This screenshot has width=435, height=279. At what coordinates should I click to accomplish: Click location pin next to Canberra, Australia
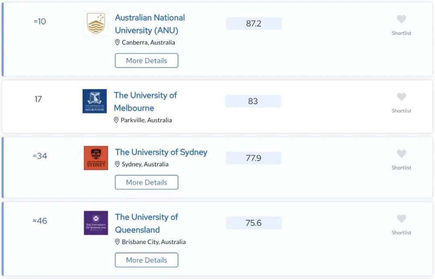pyautogui.click(x=117, y=42)
